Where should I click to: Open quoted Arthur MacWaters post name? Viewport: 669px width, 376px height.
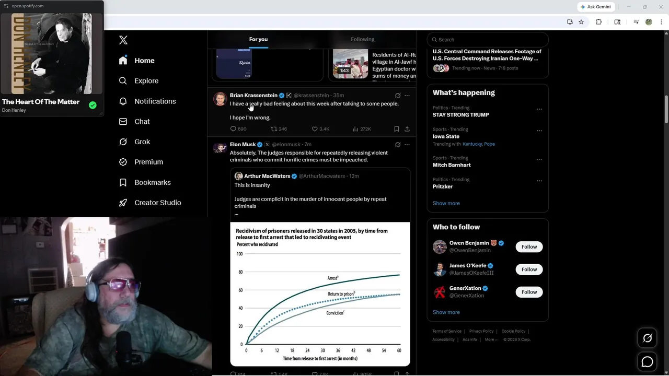(267, 177)
